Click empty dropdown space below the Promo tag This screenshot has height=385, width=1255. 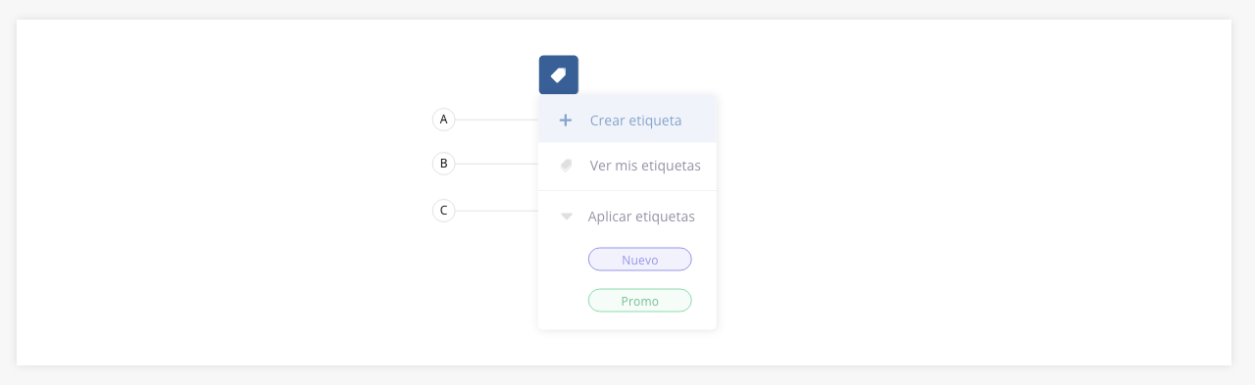pos(627,321)
